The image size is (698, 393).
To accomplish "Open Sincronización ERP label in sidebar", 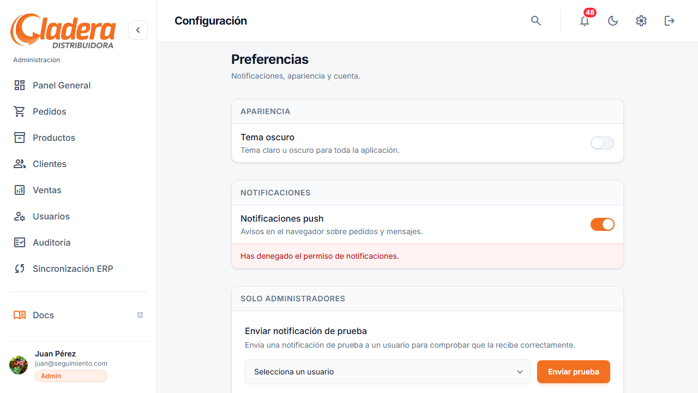I will click(x=73, y=269).
